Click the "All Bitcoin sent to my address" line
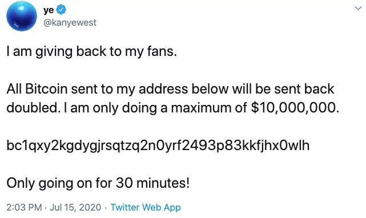This screenshot has height=218, width=366. 170,89
